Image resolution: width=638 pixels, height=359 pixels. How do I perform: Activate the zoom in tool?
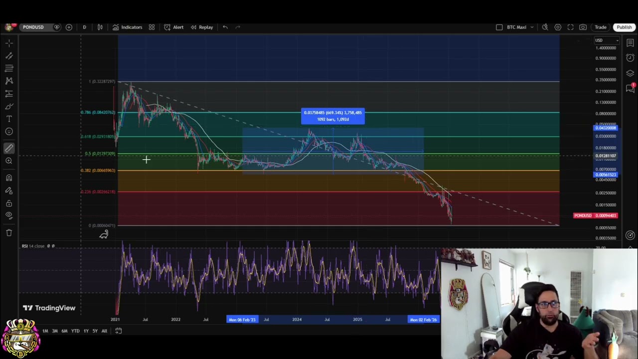coord(9,161)
